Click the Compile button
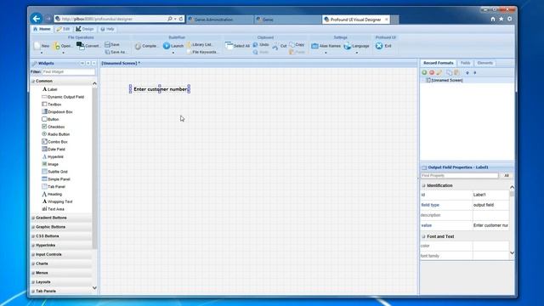This screenshot has width=544, height=306. (146, 46)
